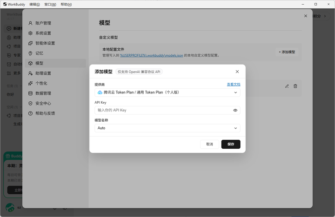This screenshot has width=335, height=217.
Task: Open 数据管理 in settings sidebar
Action: (x=55, y=93)
